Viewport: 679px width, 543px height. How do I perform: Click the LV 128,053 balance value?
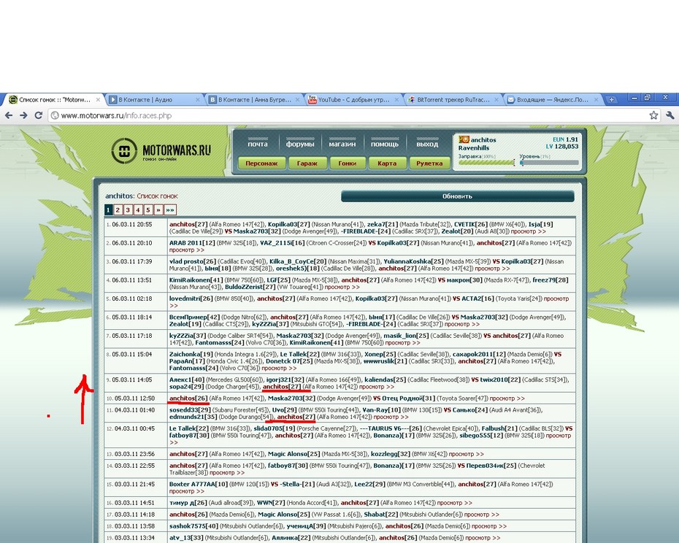pos(562,147)
